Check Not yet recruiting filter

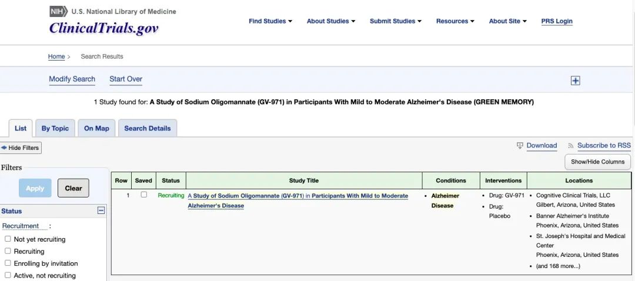click(8, 239)
